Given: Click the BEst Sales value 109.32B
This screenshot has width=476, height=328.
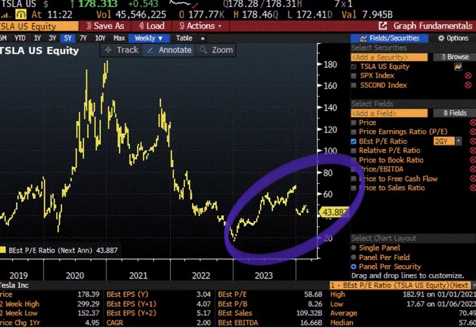Looking at the screenshot, I should tap(309, 313).
